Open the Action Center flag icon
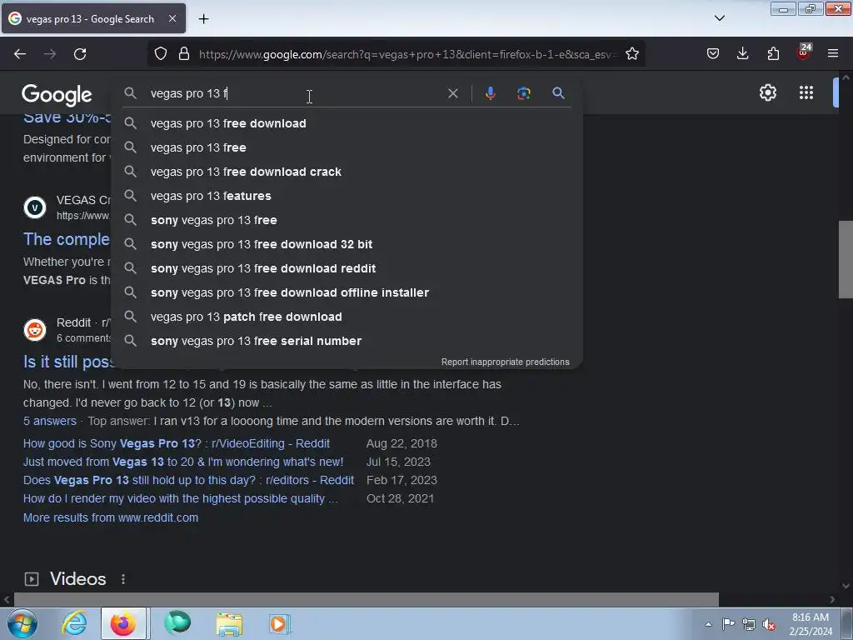 [728, 623]
